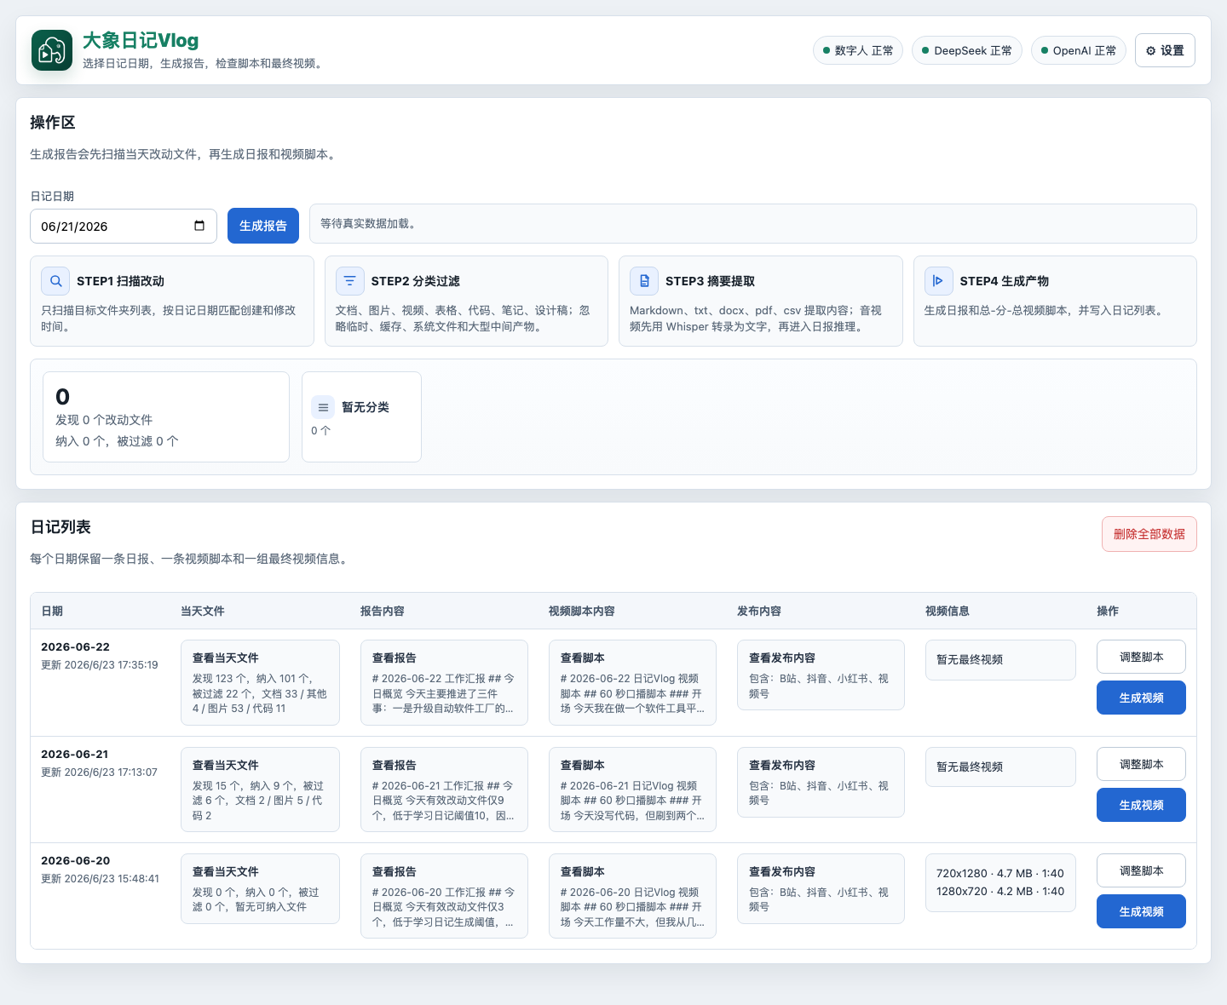The height and width of the screenshot is (1005, 1227).
Task: Click 生成视频 for 2026-06-20 row
Action: click(x=1141, y=911)
